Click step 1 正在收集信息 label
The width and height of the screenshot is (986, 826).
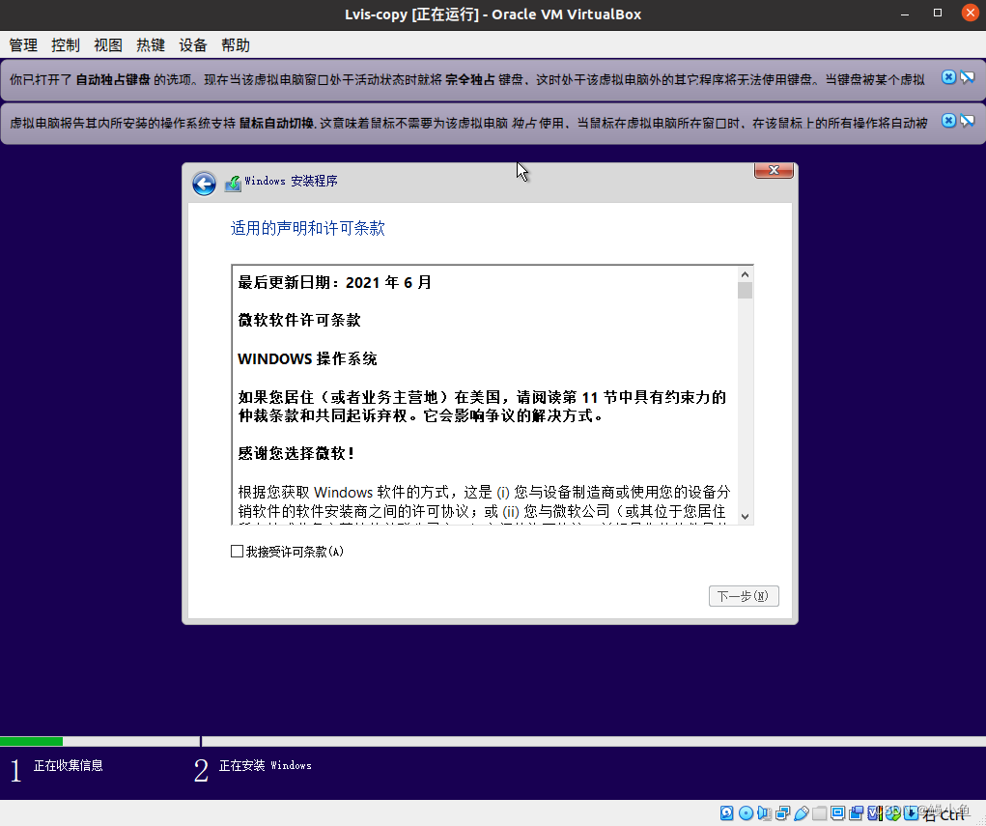point(68,765)
